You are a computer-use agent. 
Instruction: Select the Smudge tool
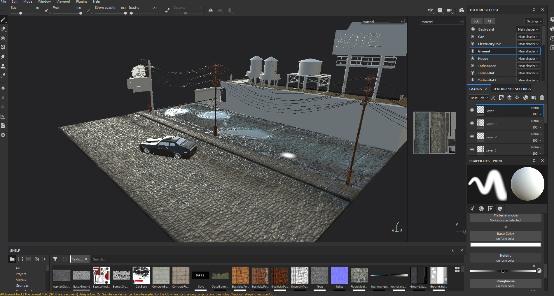coord(3,57)
